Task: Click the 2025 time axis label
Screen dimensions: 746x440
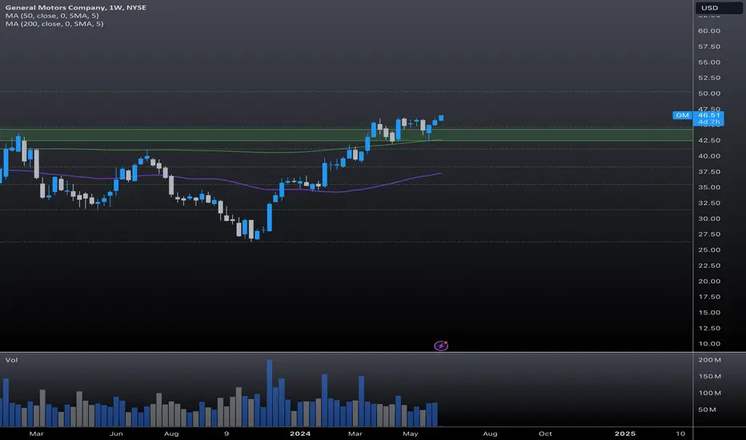Action: 625,434
